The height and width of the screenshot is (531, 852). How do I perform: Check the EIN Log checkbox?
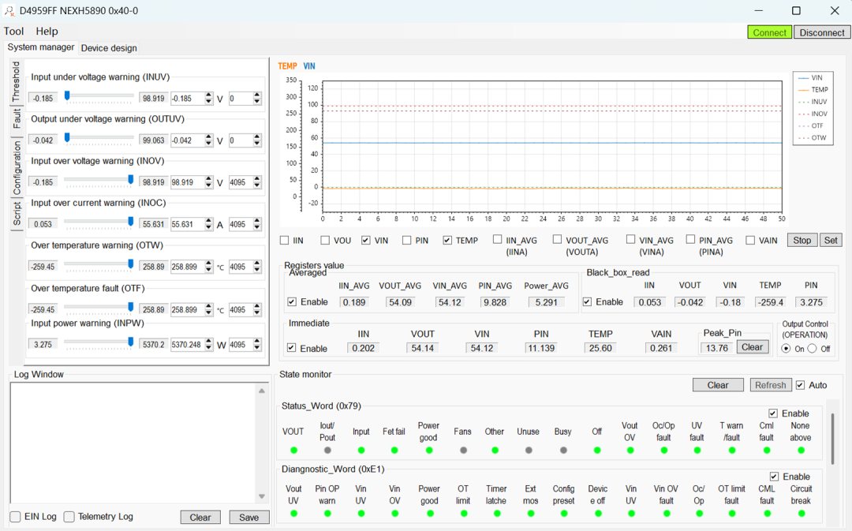tap(16, 517)
